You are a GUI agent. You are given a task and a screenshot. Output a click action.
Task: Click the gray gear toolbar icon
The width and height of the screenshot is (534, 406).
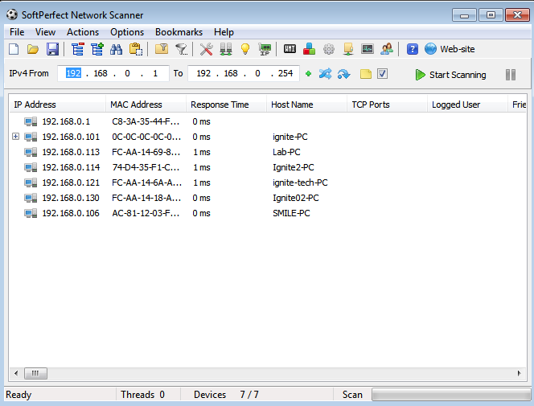329,49
